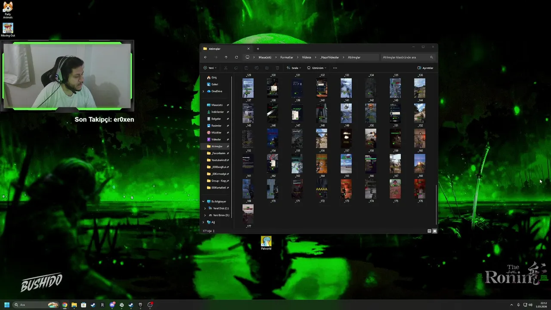Click the Copy icon in the toolbar

(x=236, y=68)
